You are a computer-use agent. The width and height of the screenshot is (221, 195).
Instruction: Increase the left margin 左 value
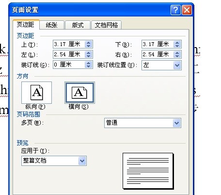pyautogui.click(x=88, y=52)
